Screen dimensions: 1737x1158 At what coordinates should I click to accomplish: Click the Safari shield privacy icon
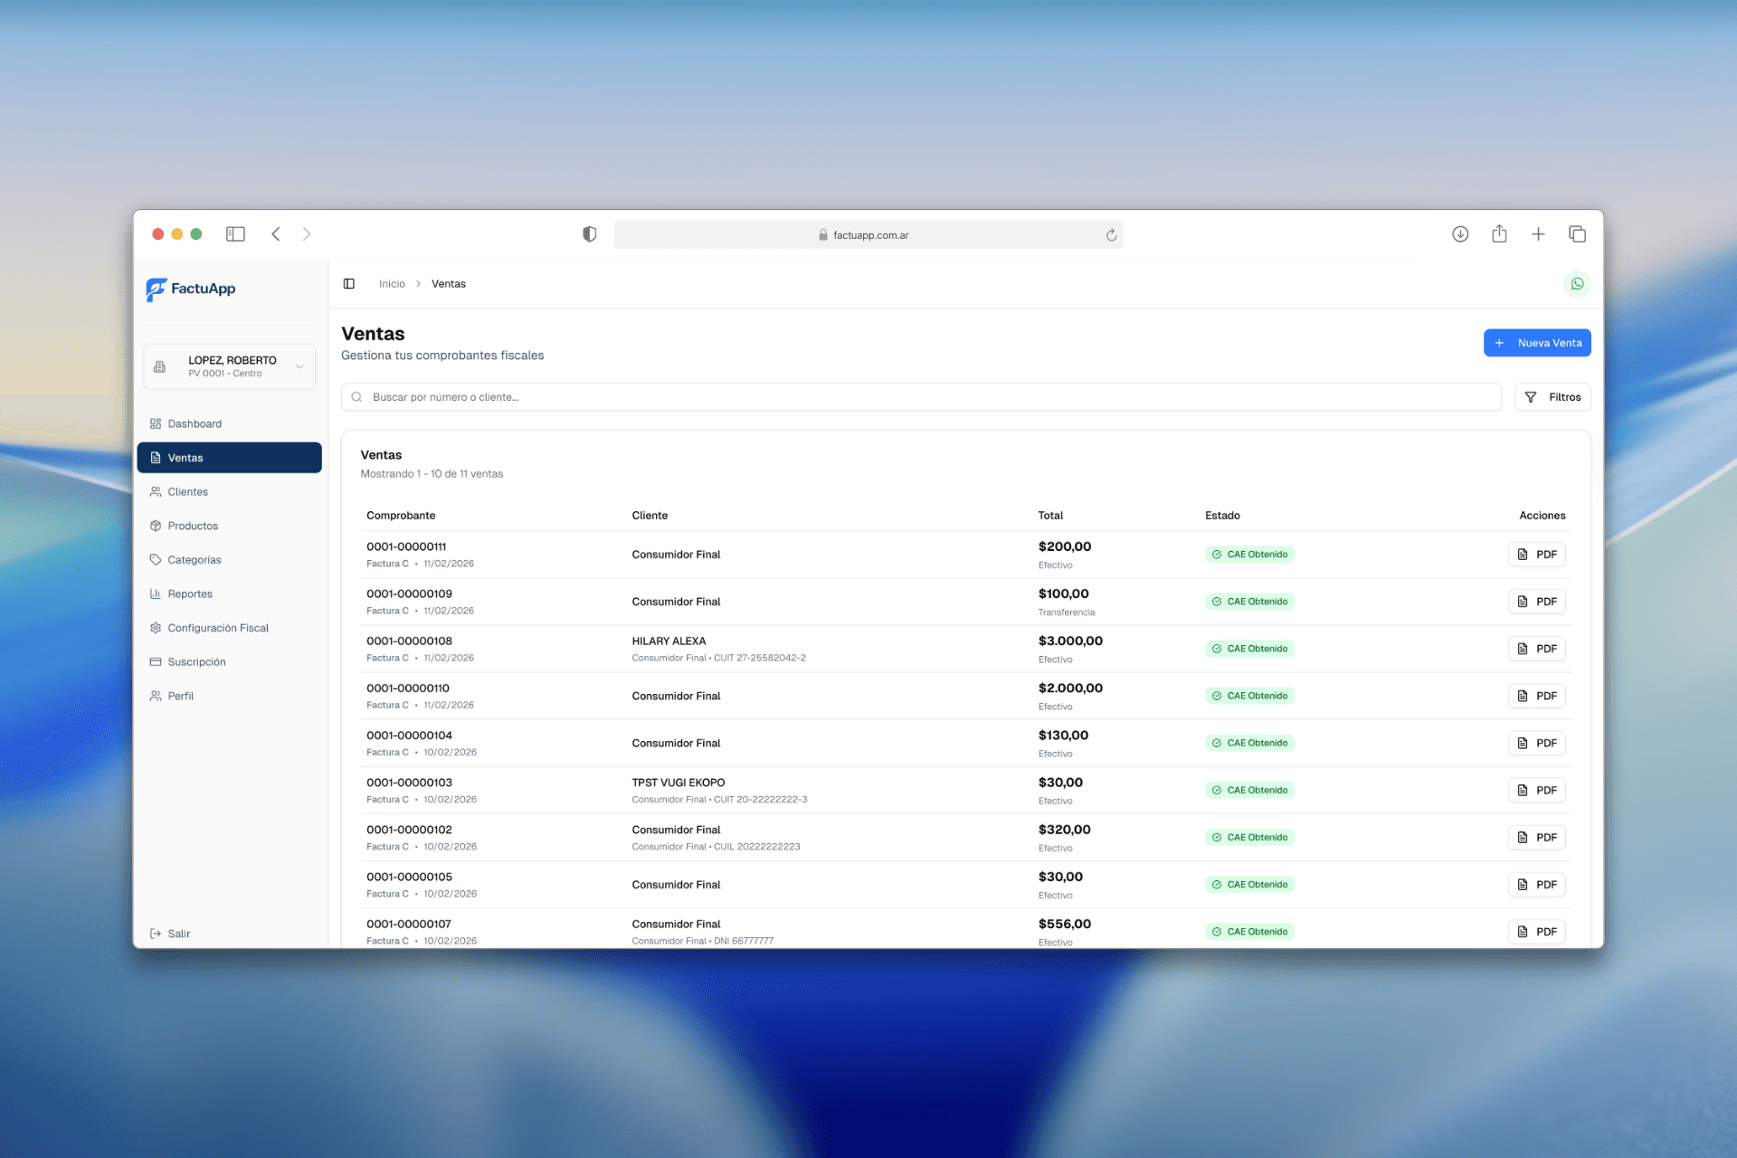coord(590,233)
